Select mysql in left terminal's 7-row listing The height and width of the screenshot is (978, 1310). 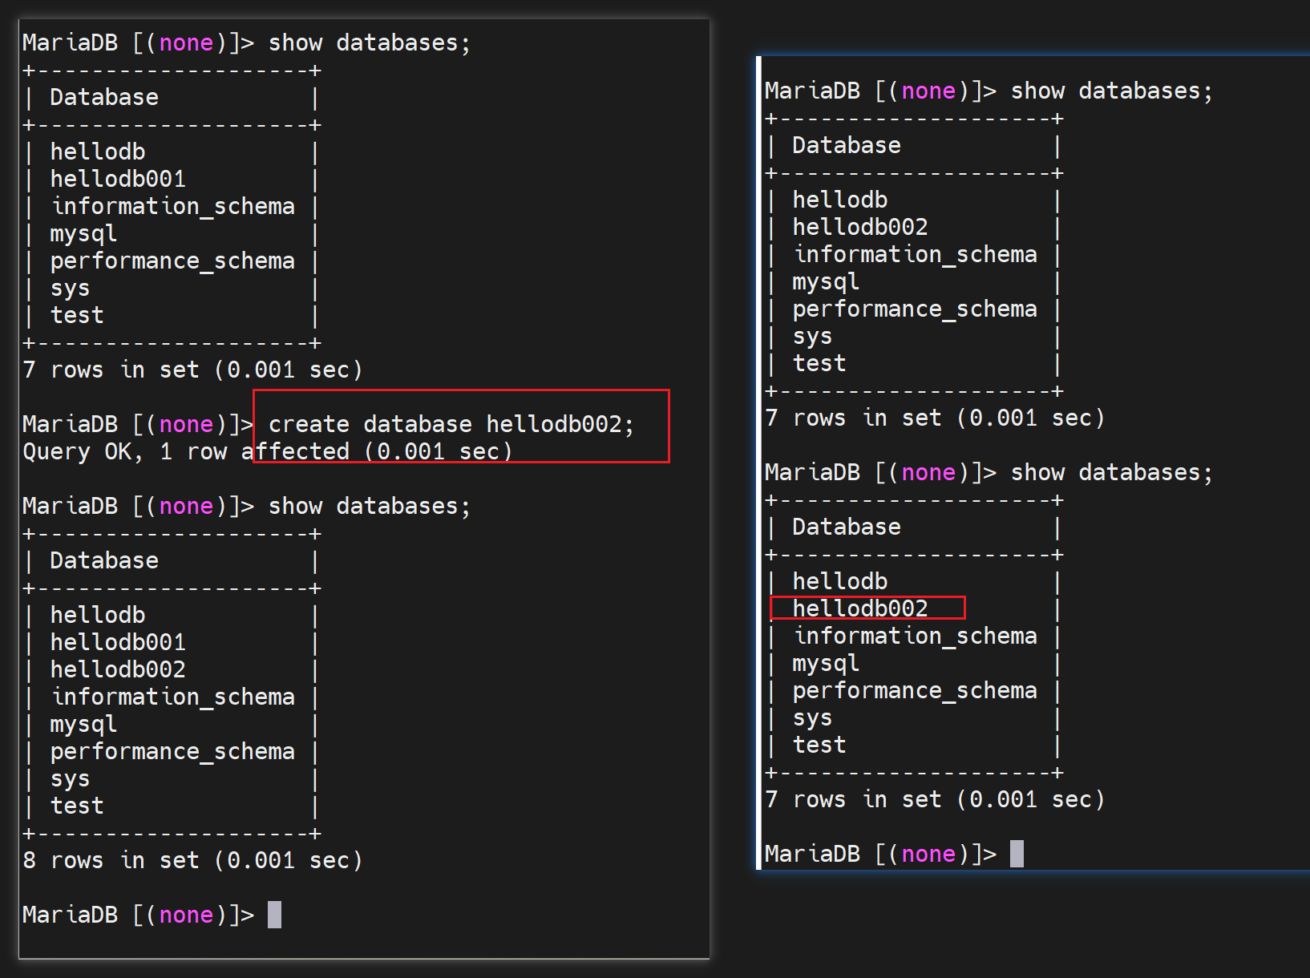pyautogui.click(x=83, y=233)
